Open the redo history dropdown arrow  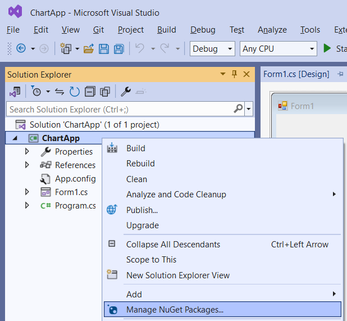point(177,48)
